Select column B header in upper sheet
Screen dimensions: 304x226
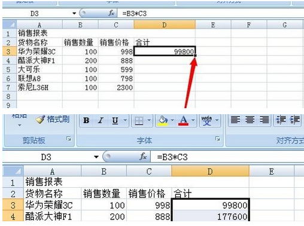click(x=80, y=25)
